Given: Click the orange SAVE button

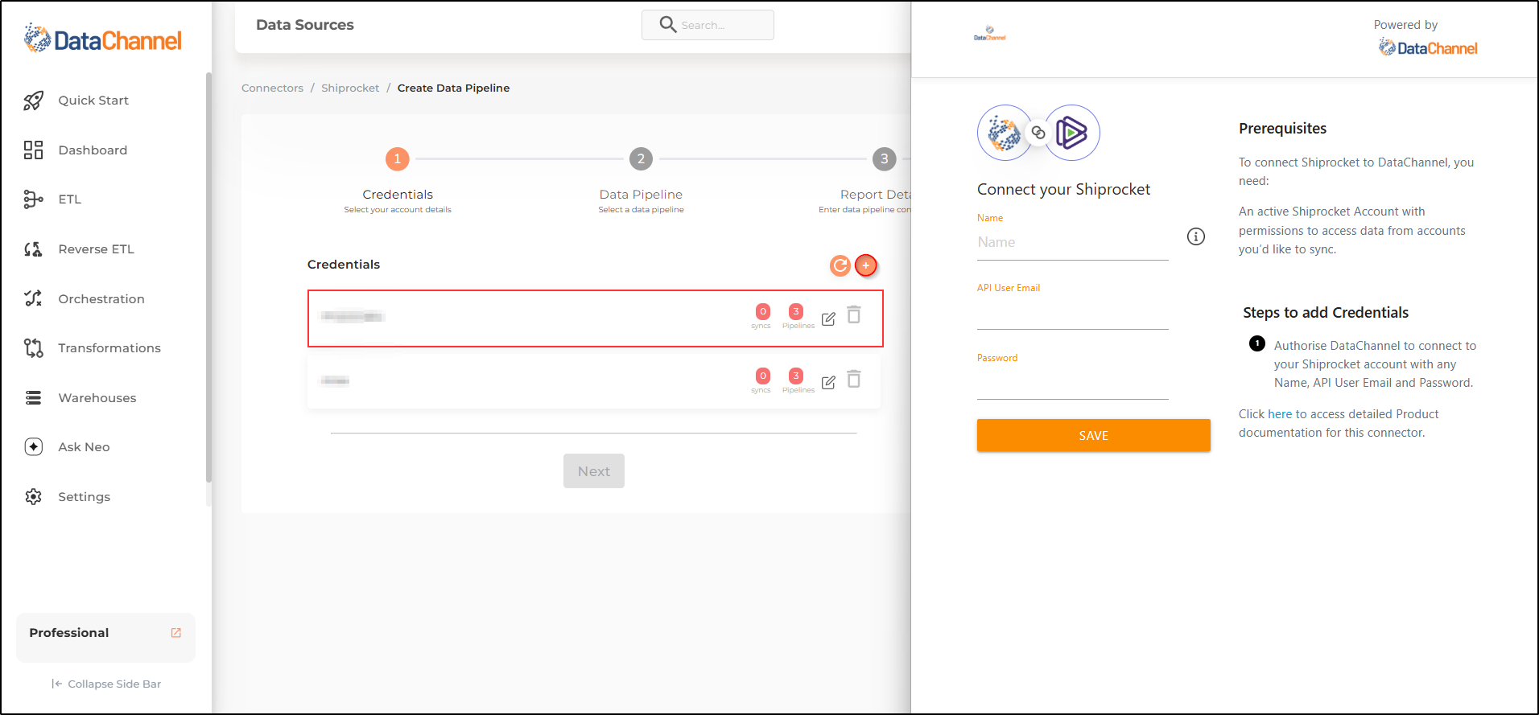Looking at the screenshot, I should click(x=1093, y=435).
